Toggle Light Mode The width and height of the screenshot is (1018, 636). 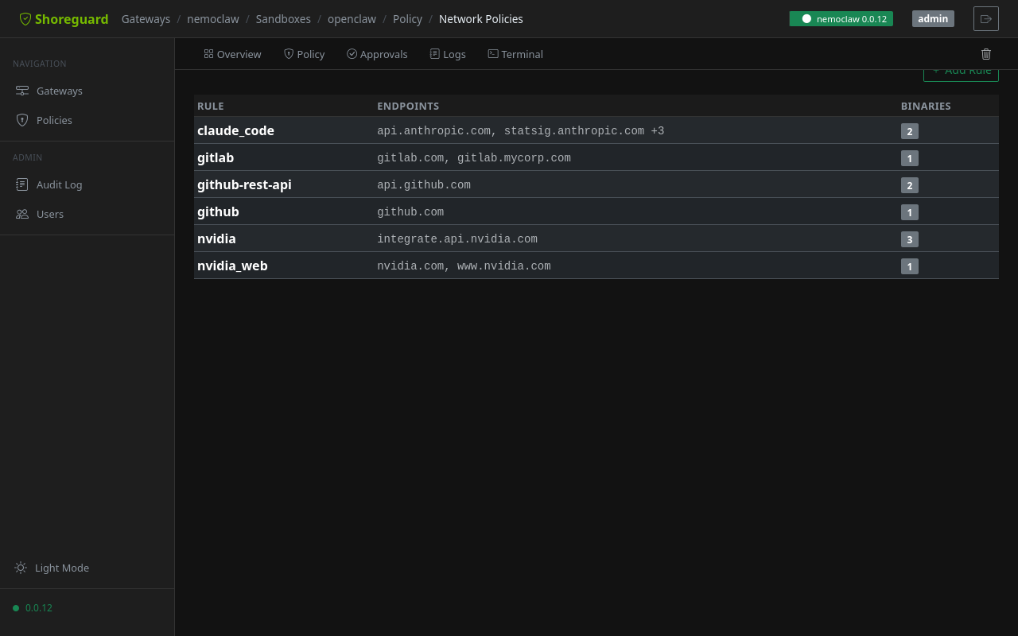click(51, 568)
